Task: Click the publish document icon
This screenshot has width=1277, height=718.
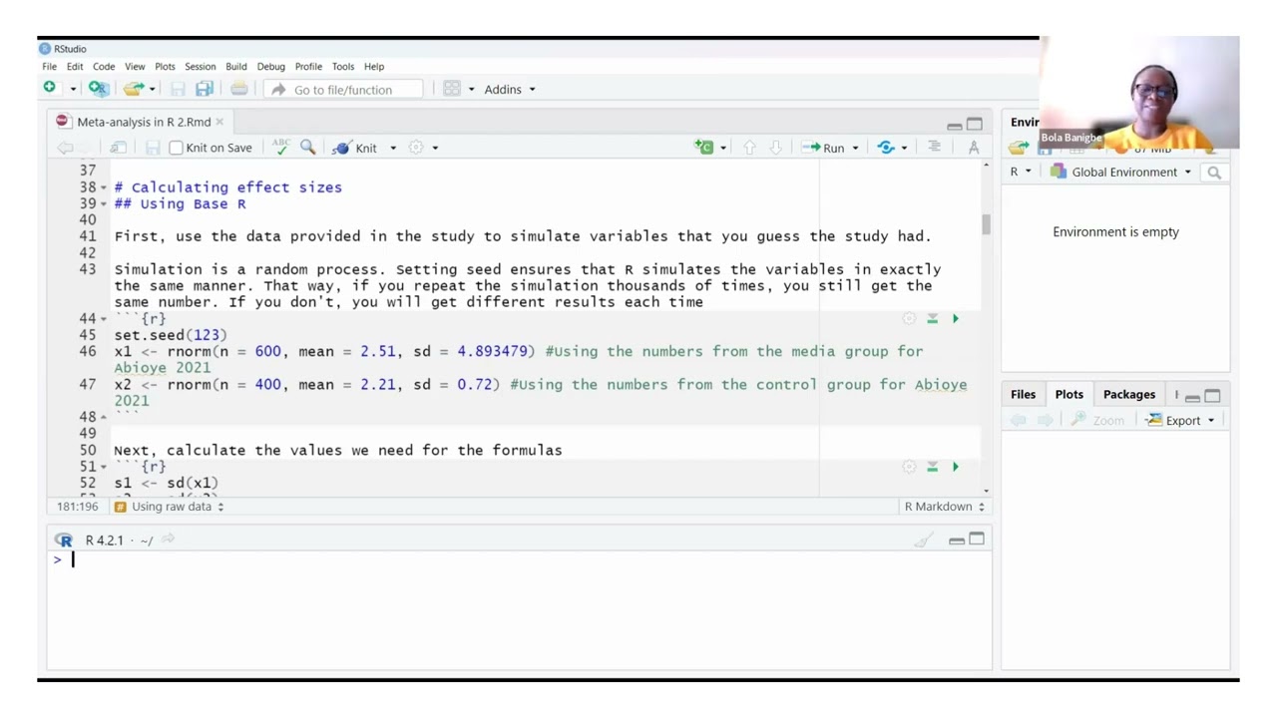Action: (x=886, y=148)
